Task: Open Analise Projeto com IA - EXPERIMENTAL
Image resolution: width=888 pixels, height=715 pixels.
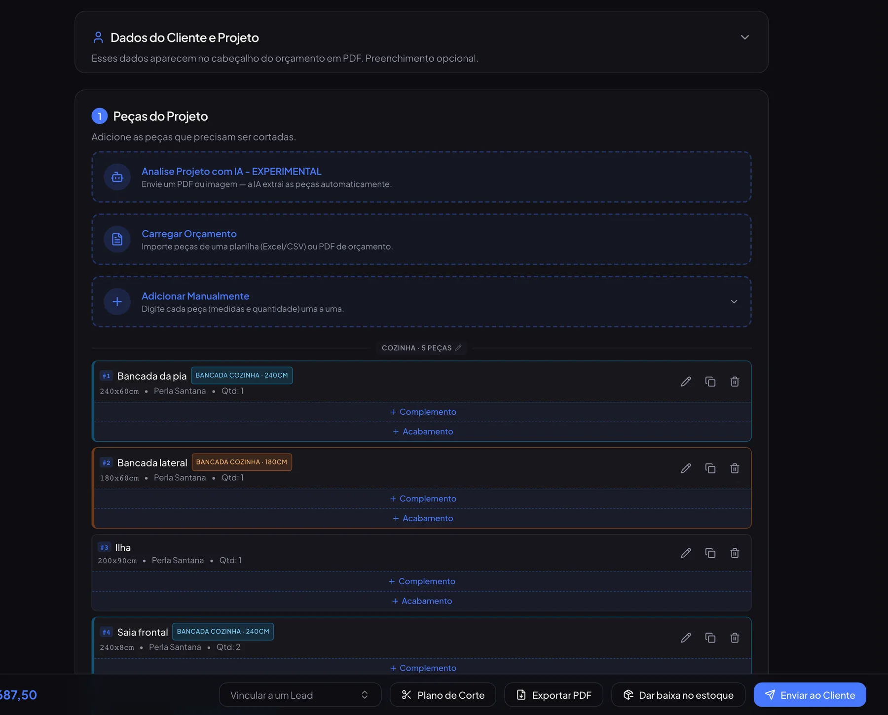Action: click(x=421, y=177)
